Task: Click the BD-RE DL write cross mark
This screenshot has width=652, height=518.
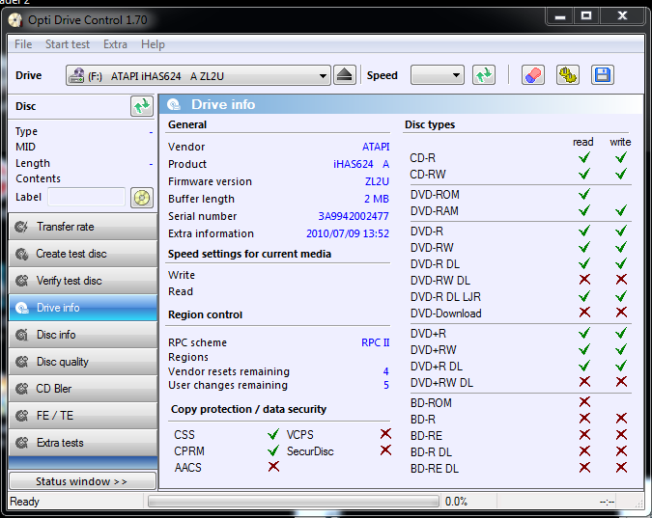Action: (621, 468)
